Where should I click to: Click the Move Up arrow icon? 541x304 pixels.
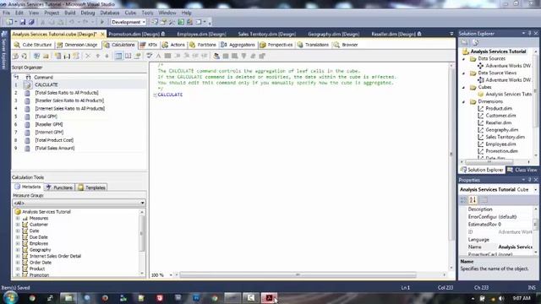click(98, 56)
